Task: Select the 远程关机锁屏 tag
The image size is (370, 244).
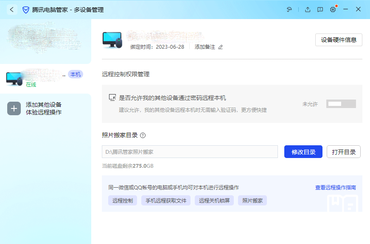Action: 214,201
